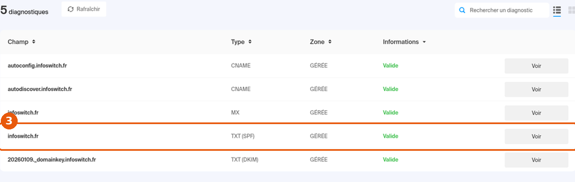Open Informations column sort arrow
The image size is (575, 182).
click(424, 42)
